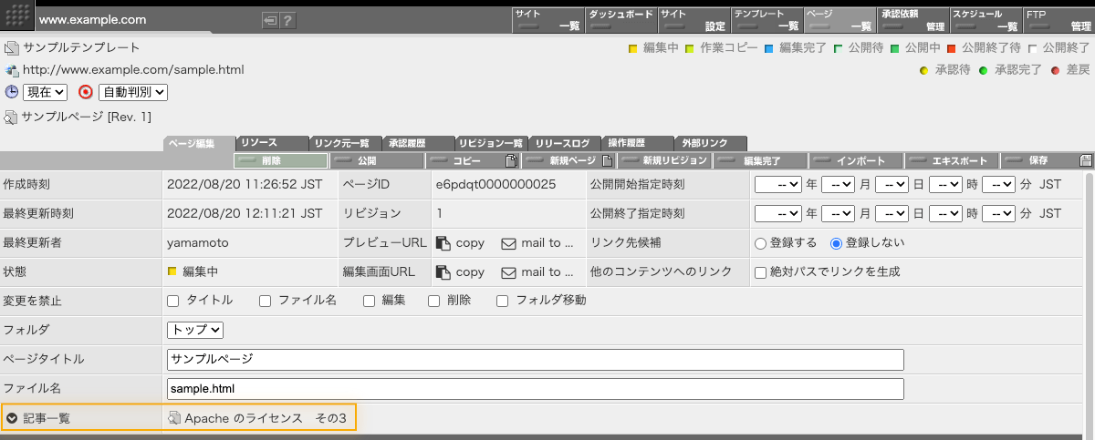Click the envelope icon for 編集画面URL mail
Viewport: 1095px width, 440px height.
pos(509,272)
